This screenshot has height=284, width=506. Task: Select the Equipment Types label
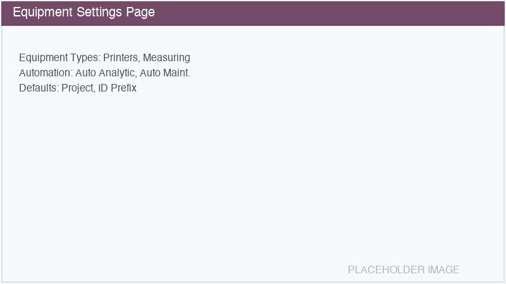pyautogui.click(x=59, y=58)
